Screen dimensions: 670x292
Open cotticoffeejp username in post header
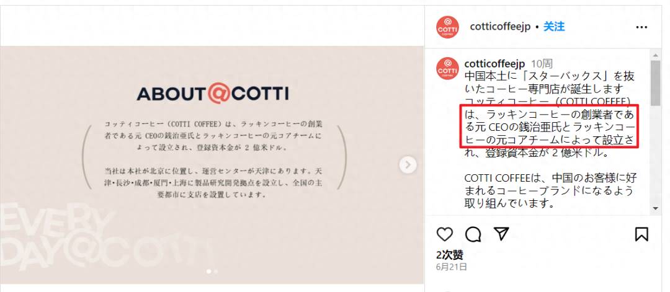500,27
